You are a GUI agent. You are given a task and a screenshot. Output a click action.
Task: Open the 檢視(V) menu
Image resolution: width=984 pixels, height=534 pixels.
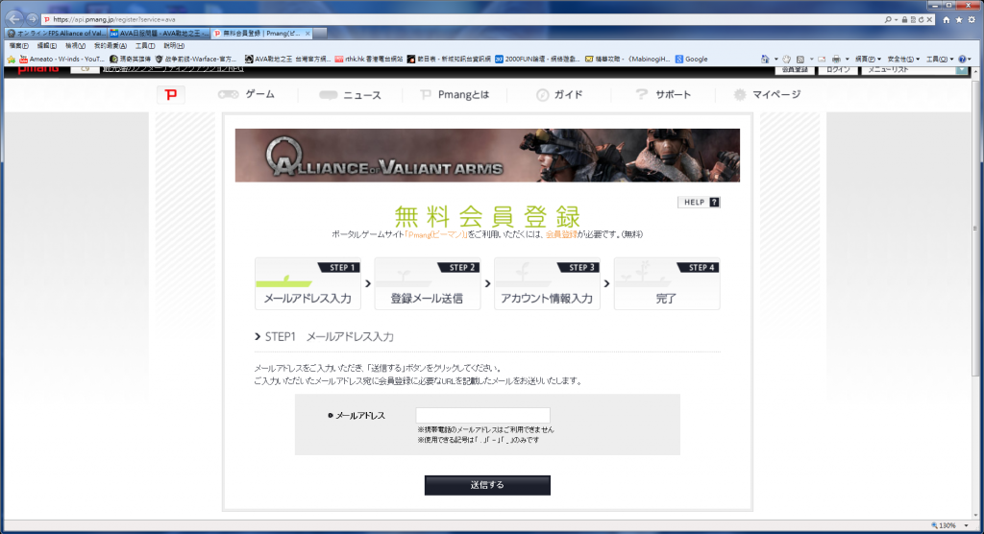click(75, 46)
